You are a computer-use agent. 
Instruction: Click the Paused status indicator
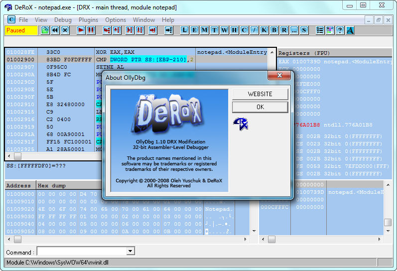(x=21, y=30)
